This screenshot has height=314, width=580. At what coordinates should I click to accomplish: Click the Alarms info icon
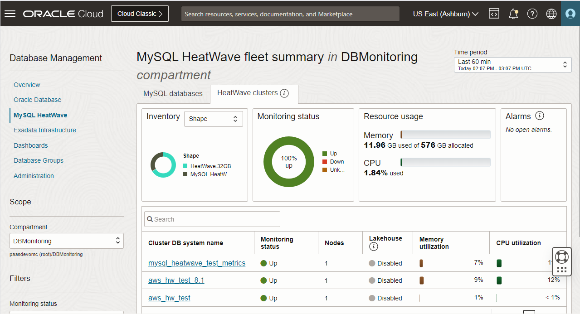click(x=540, y=116)
